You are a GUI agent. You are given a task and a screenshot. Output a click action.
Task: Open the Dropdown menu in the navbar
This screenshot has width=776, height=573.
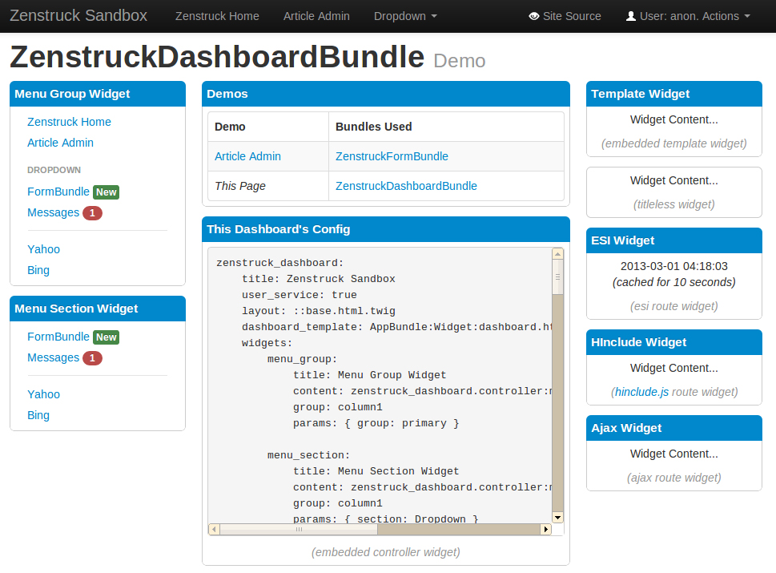point(405,16)
